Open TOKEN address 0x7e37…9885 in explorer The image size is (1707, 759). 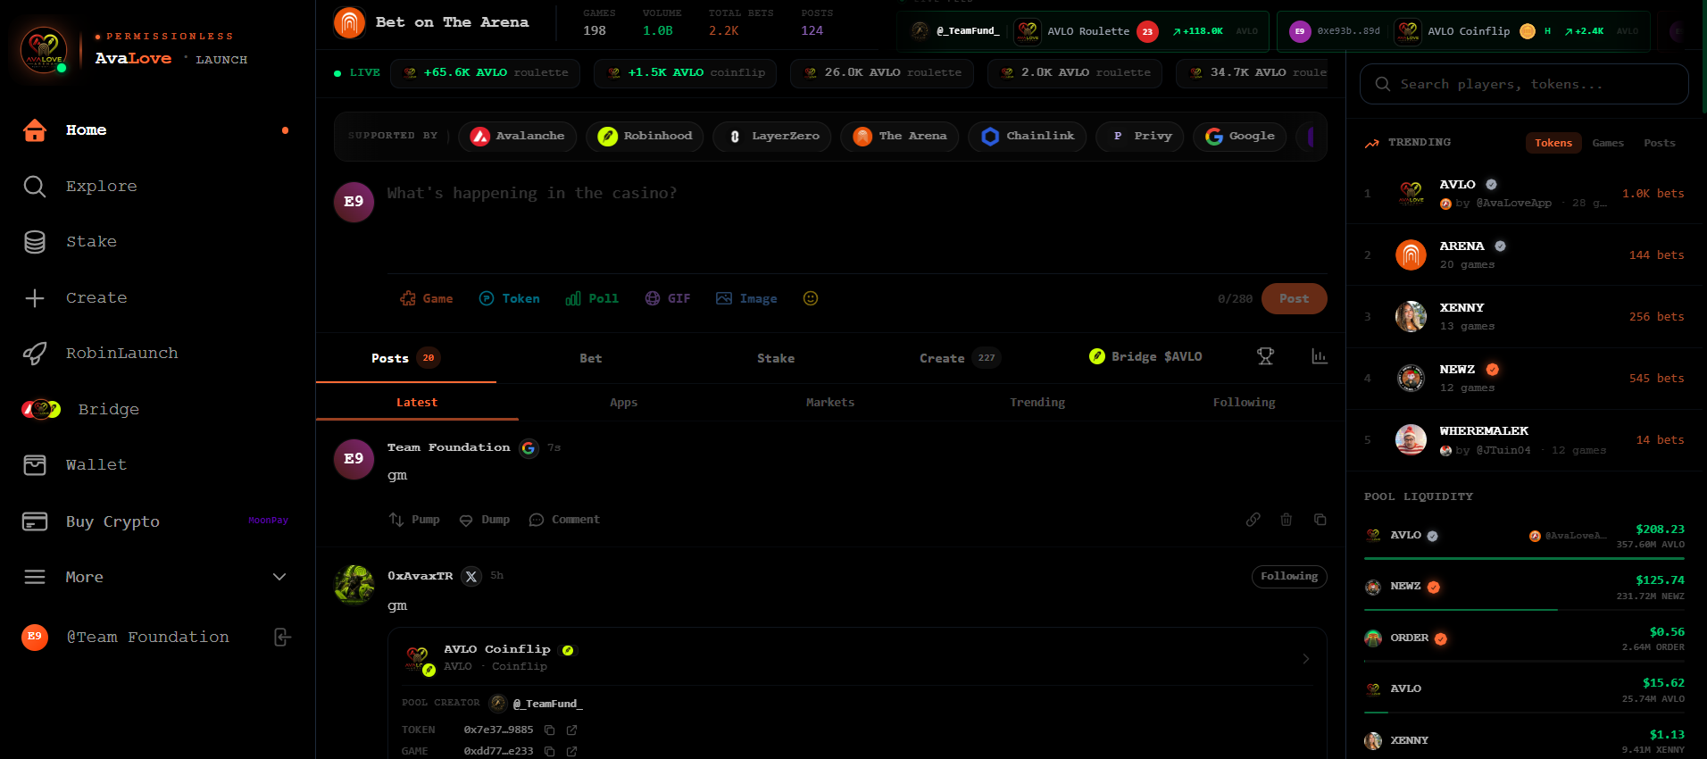click(572, 730)
